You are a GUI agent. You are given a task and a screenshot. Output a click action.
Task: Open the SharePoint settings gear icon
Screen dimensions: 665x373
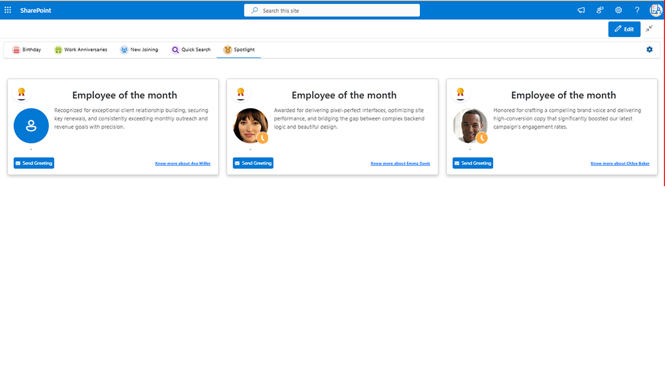[618, 10]
